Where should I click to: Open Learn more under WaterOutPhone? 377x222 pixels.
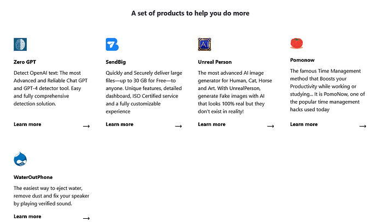(27, 217)
